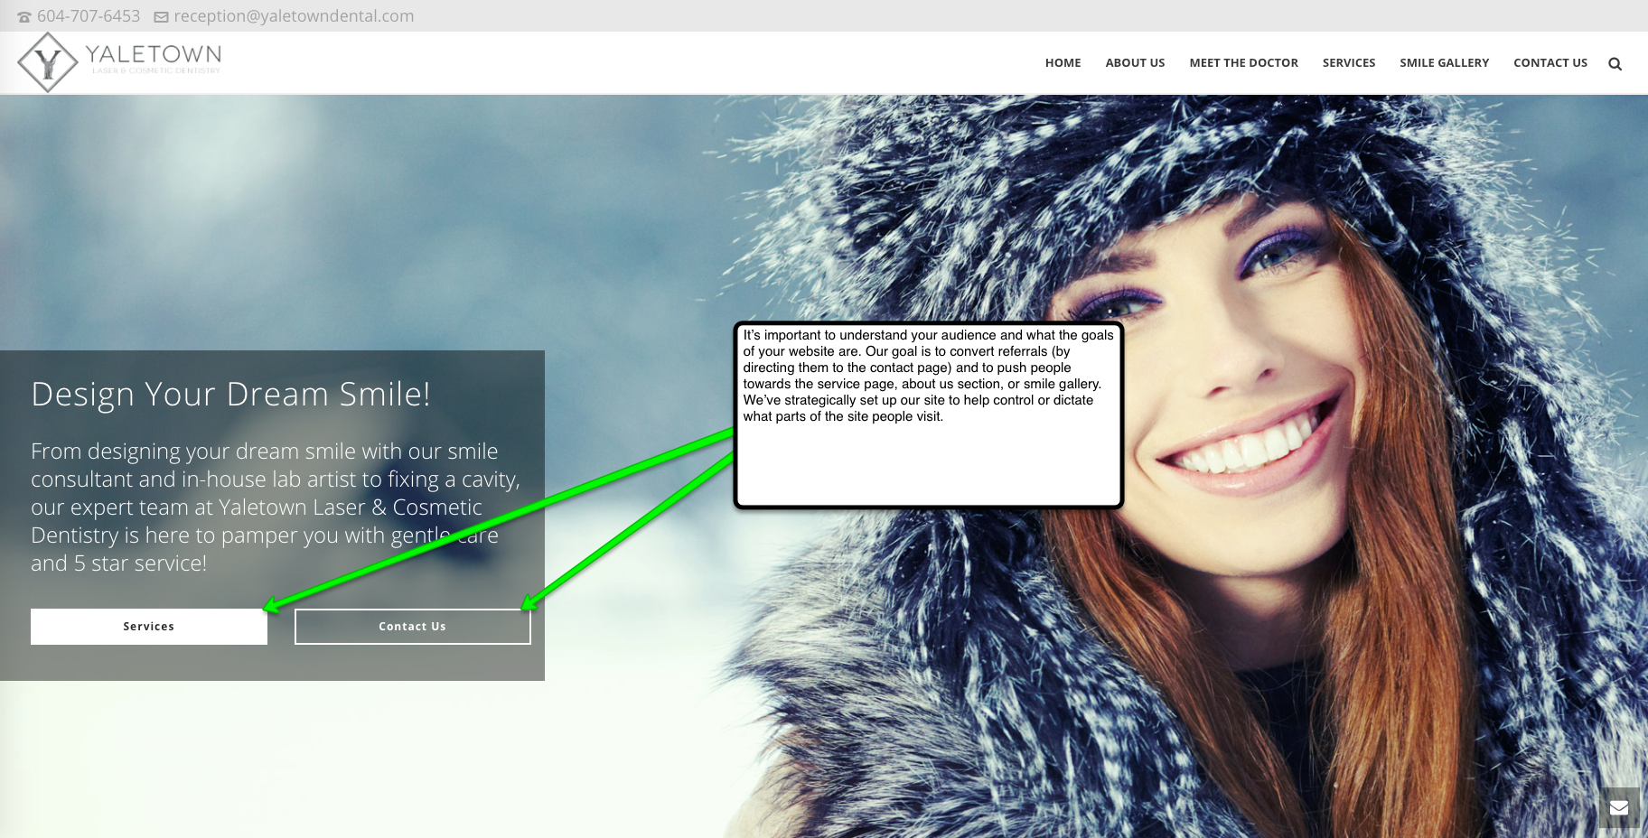The image size is (1648, 838).
Task: Click the paragraph starting "From designing your dream smile"
Action: click(x=276, y=507)
